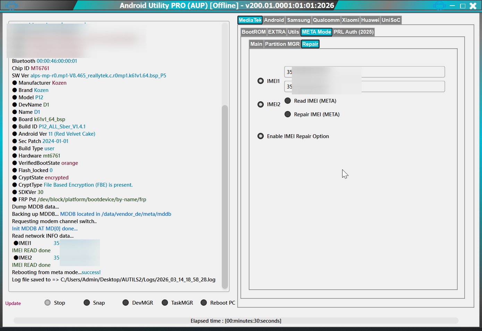The image size is (482, 331).
Task: Select the 'Dump MDDB data...' log line
Action: point(35,207)
